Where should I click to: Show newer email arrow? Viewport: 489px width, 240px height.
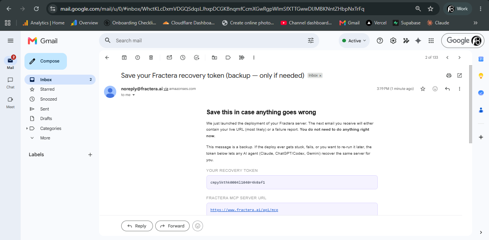coord(447,58)
